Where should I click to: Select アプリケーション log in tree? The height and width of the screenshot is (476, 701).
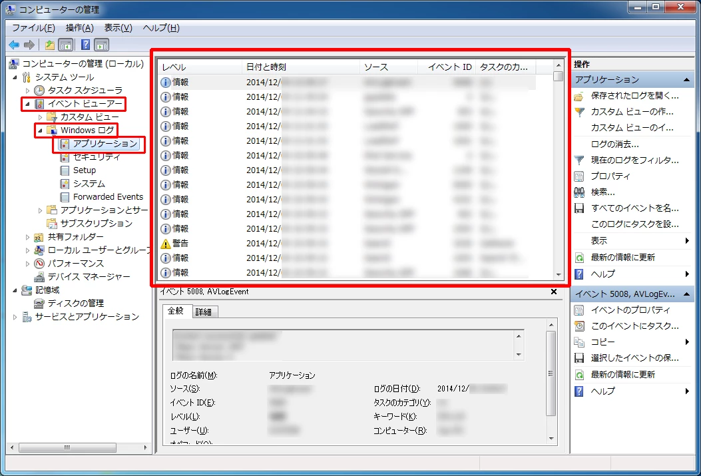[105, 144]
